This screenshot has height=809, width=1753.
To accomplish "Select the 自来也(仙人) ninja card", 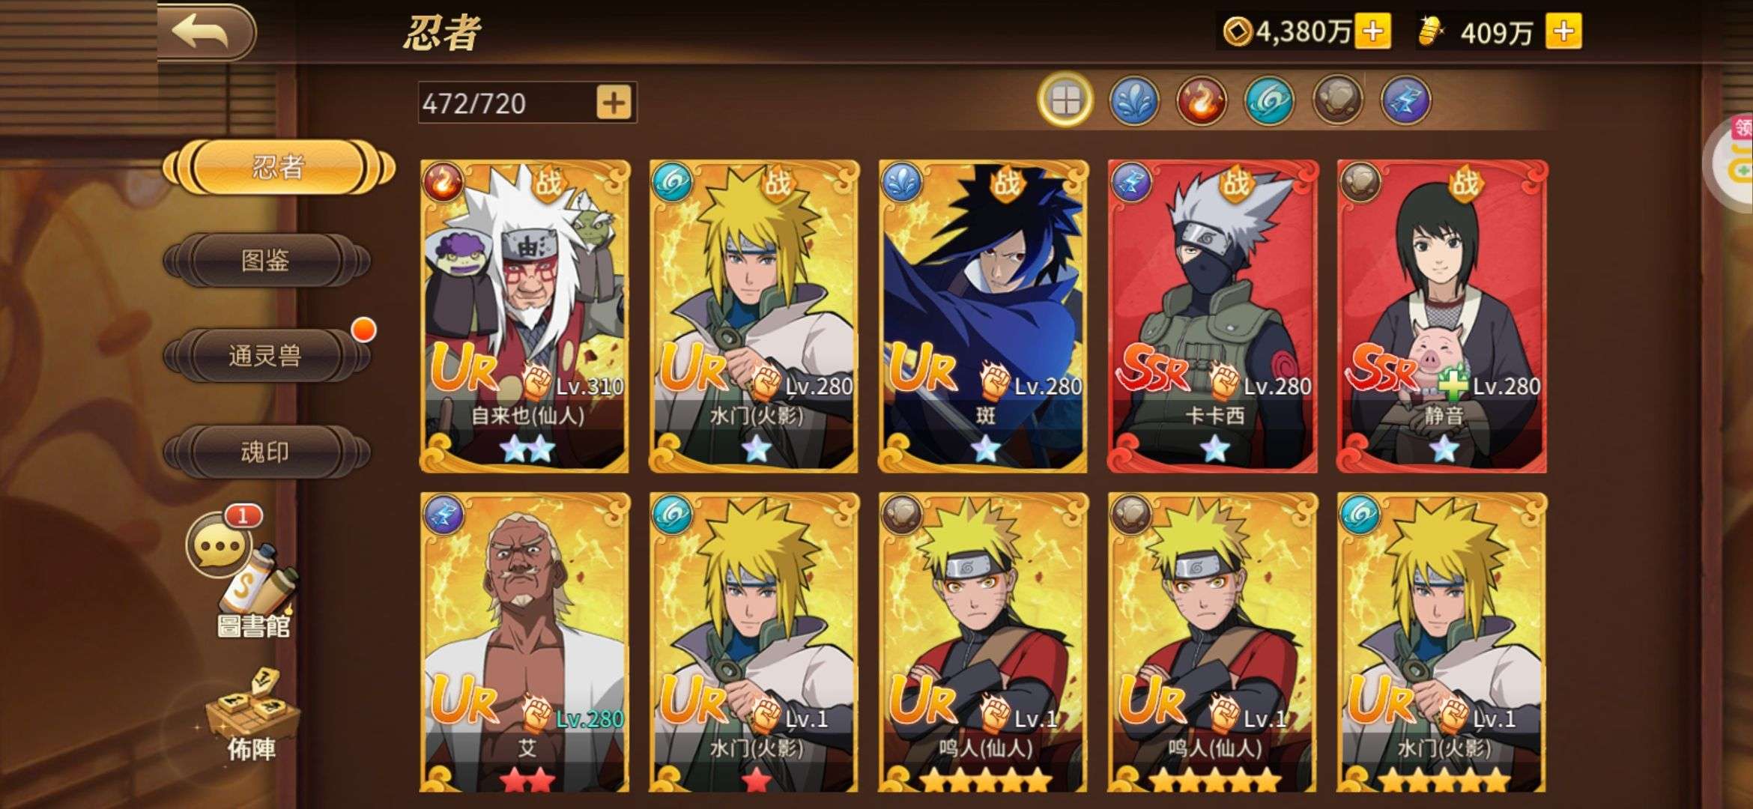I will (x=524, y=316).
